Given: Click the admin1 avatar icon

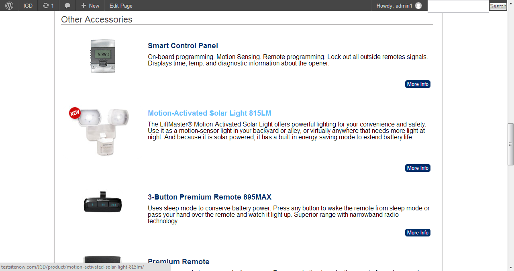Looking at the screenshot, I should point(418,6).
